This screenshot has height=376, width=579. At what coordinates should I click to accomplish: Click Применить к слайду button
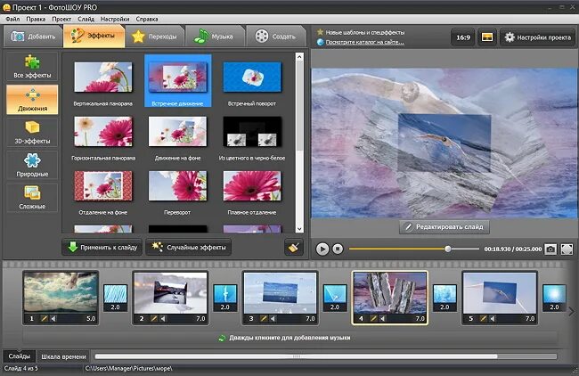point(102,247)
